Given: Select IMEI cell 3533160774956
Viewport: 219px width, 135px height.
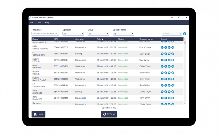Looking at the screenshot, I should (x=61, y=66).
